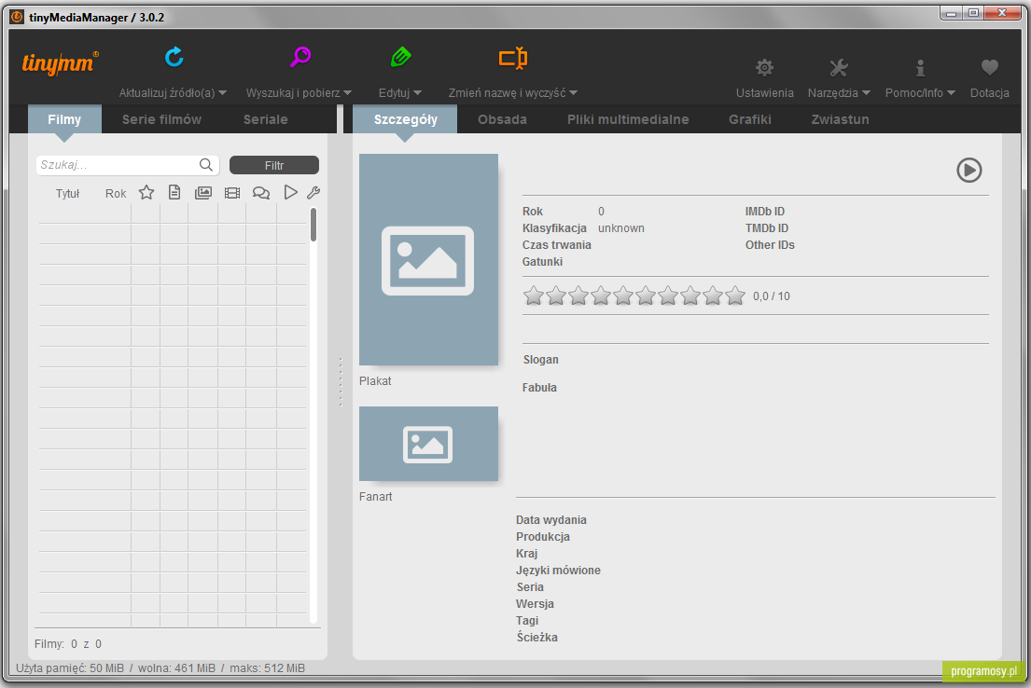Expand Edytuj dropdown arrow
This screenshot has height=688, width=1031.
417,93
